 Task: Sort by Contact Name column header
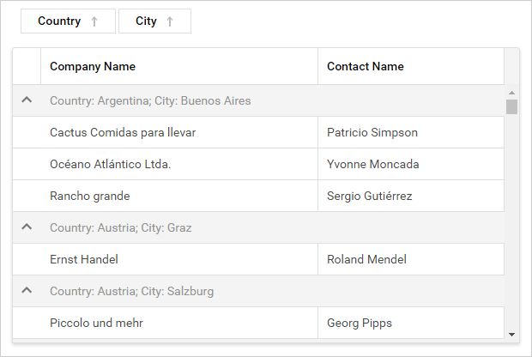click(366, 66)
